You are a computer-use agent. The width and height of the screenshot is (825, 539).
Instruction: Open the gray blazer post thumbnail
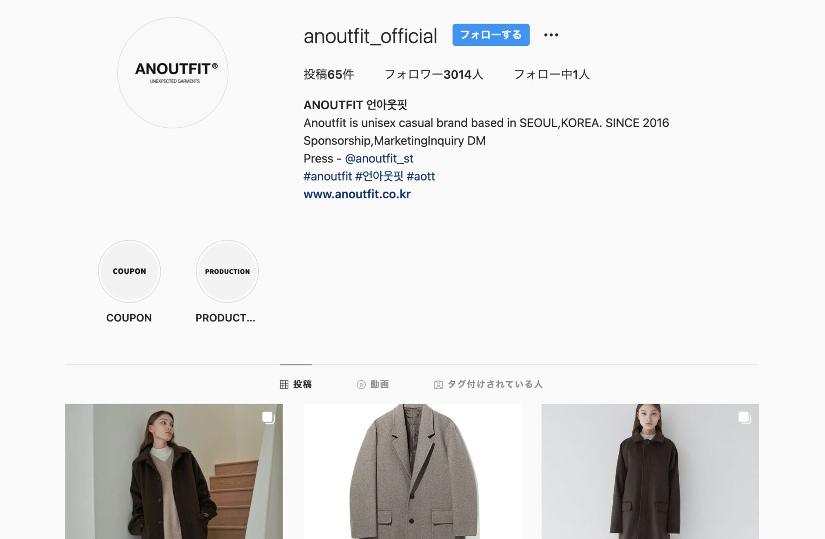(x=412, y=471)
